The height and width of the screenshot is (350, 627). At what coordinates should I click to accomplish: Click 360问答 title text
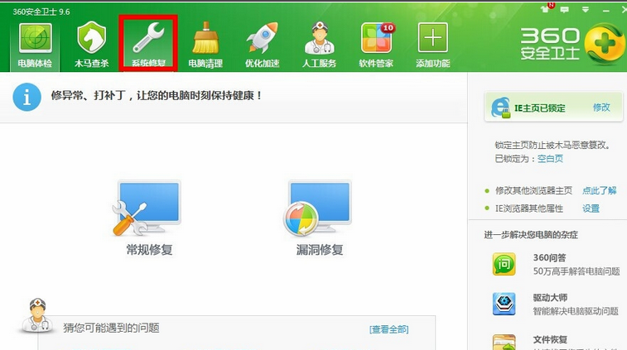[549, 257]
